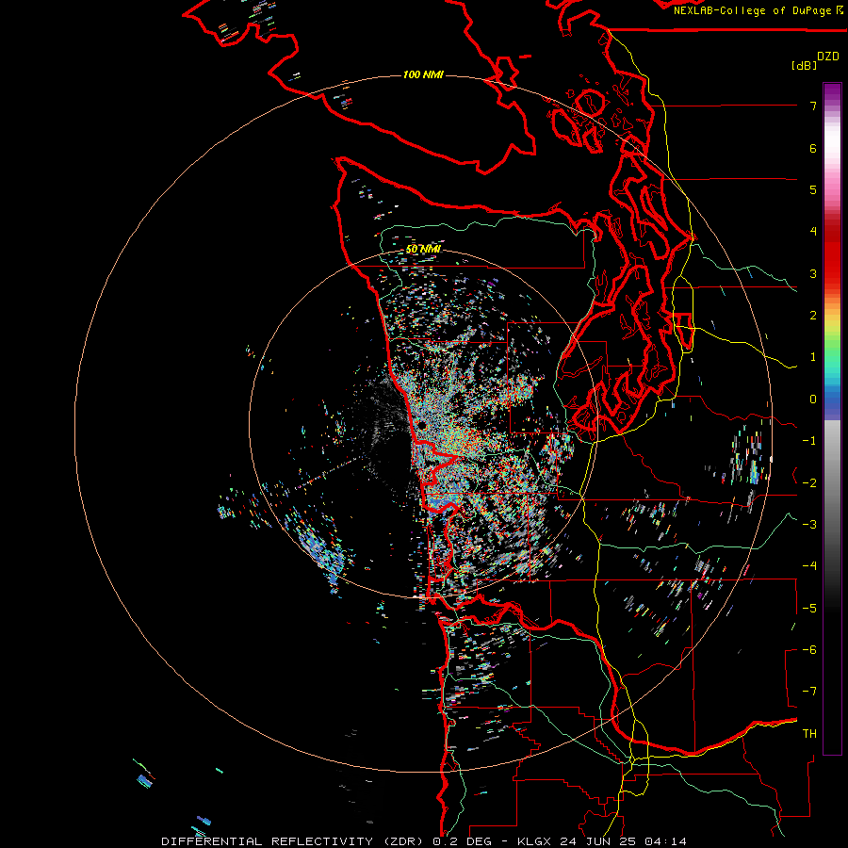Click the 6 value on the scale
This screenshot has height=848, width=848.
pyautogui.click(x=813, y=148)
